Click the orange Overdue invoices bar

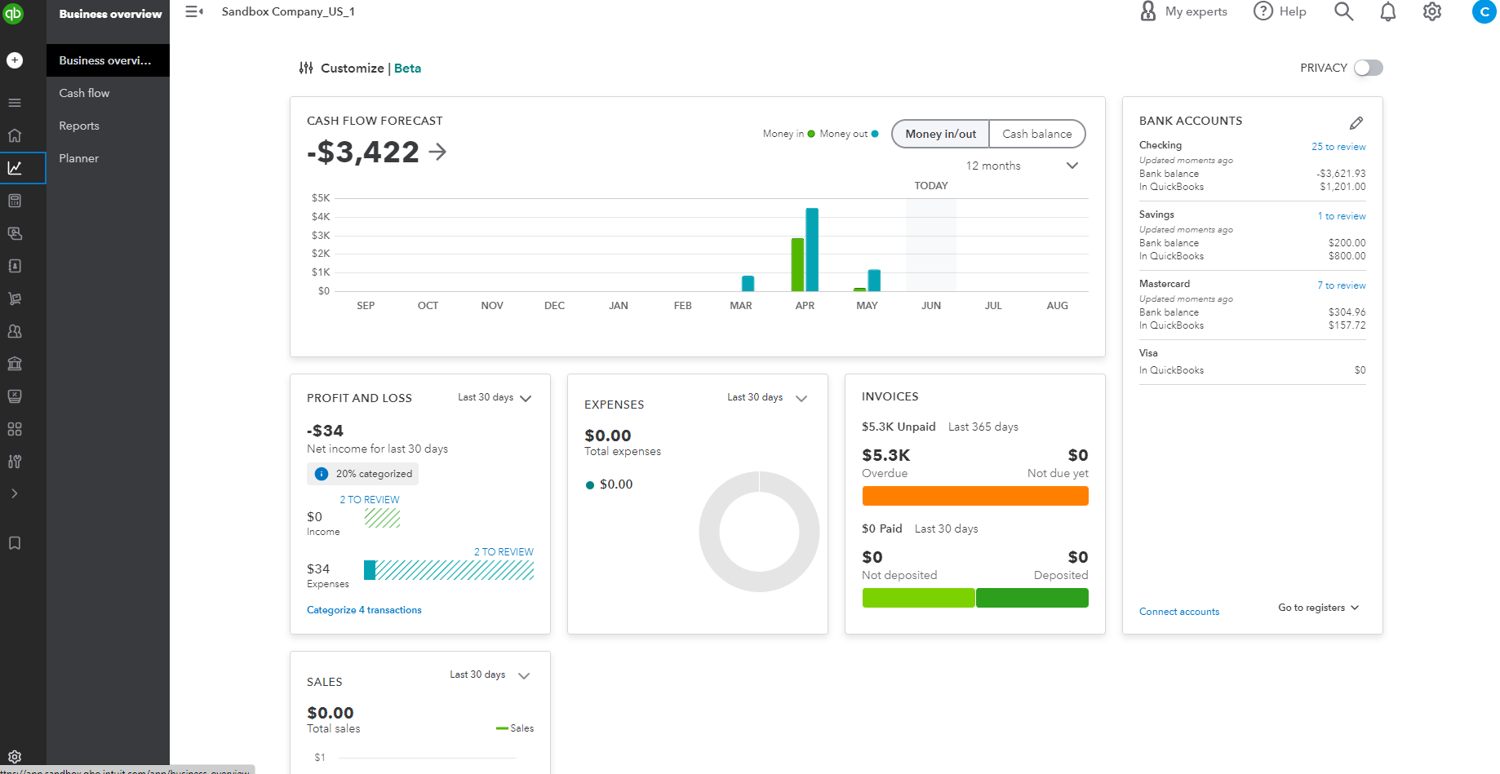pos(974,496)
